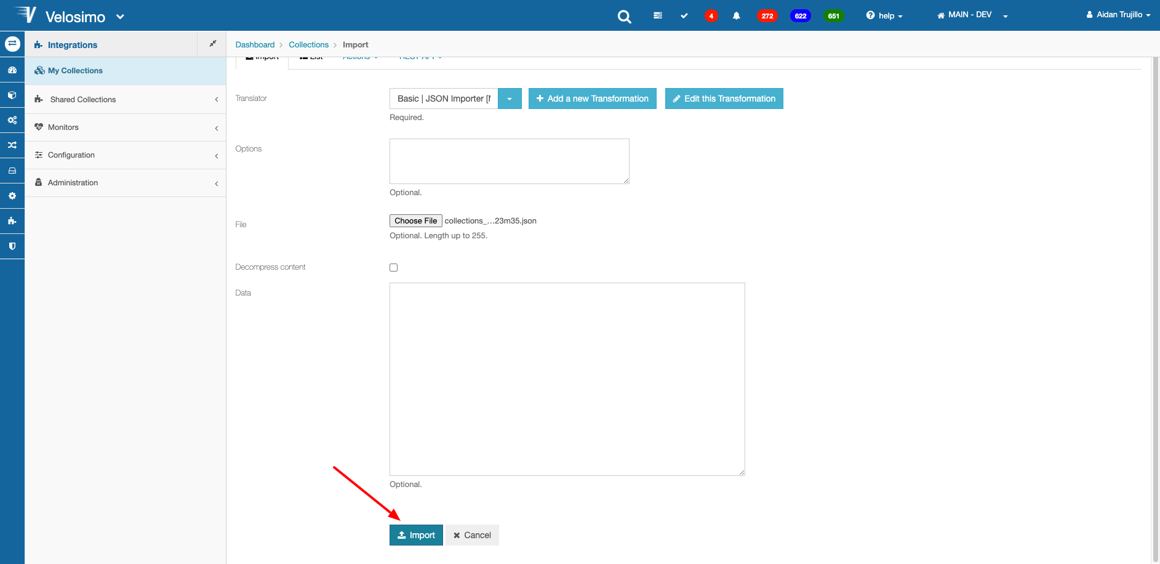Click Edit this Transformation button
This screenshot has height=564, width=1160.
coord(724,99)
